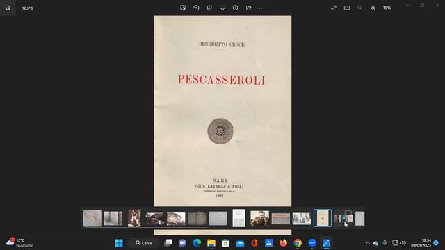Click the Cerca search box on taskbar
445x250 pixels.
pos(144,243)
